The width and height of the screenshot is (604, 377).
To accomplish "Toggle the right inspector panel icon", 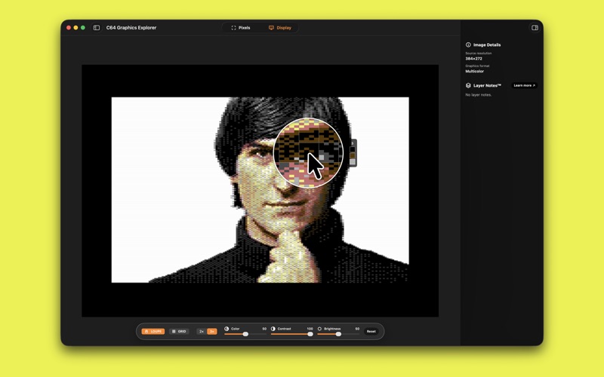I will click(535, 28).
